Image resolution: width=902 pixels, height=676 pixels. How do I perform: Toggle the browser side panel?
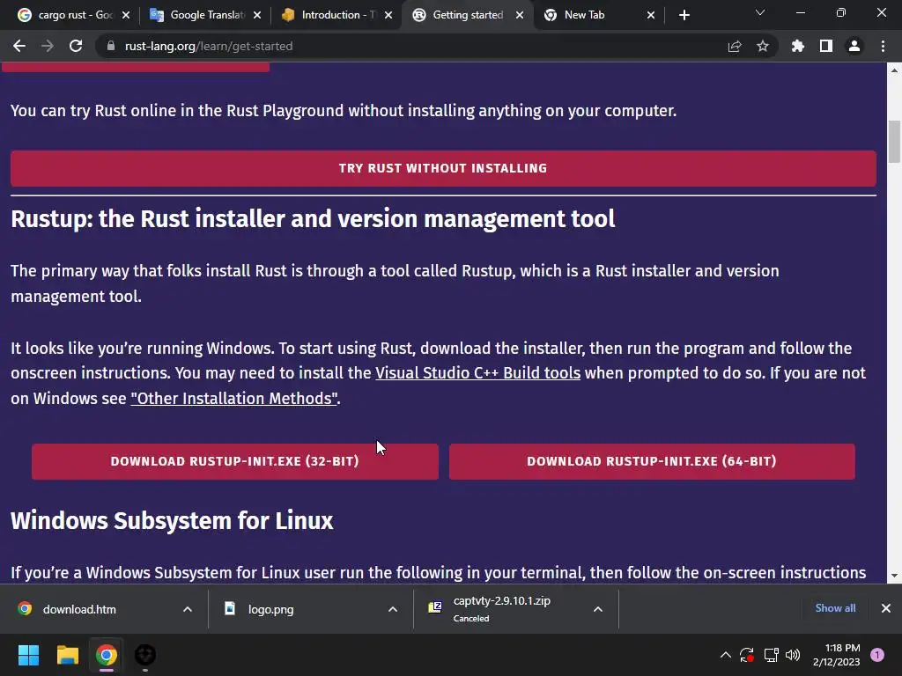[x=826, y=46]
